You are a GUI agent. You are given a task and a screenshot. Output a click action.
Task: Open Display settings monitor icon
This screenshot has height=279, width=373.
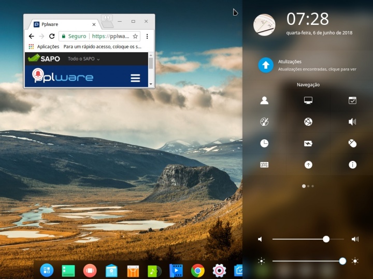point(308,100)
